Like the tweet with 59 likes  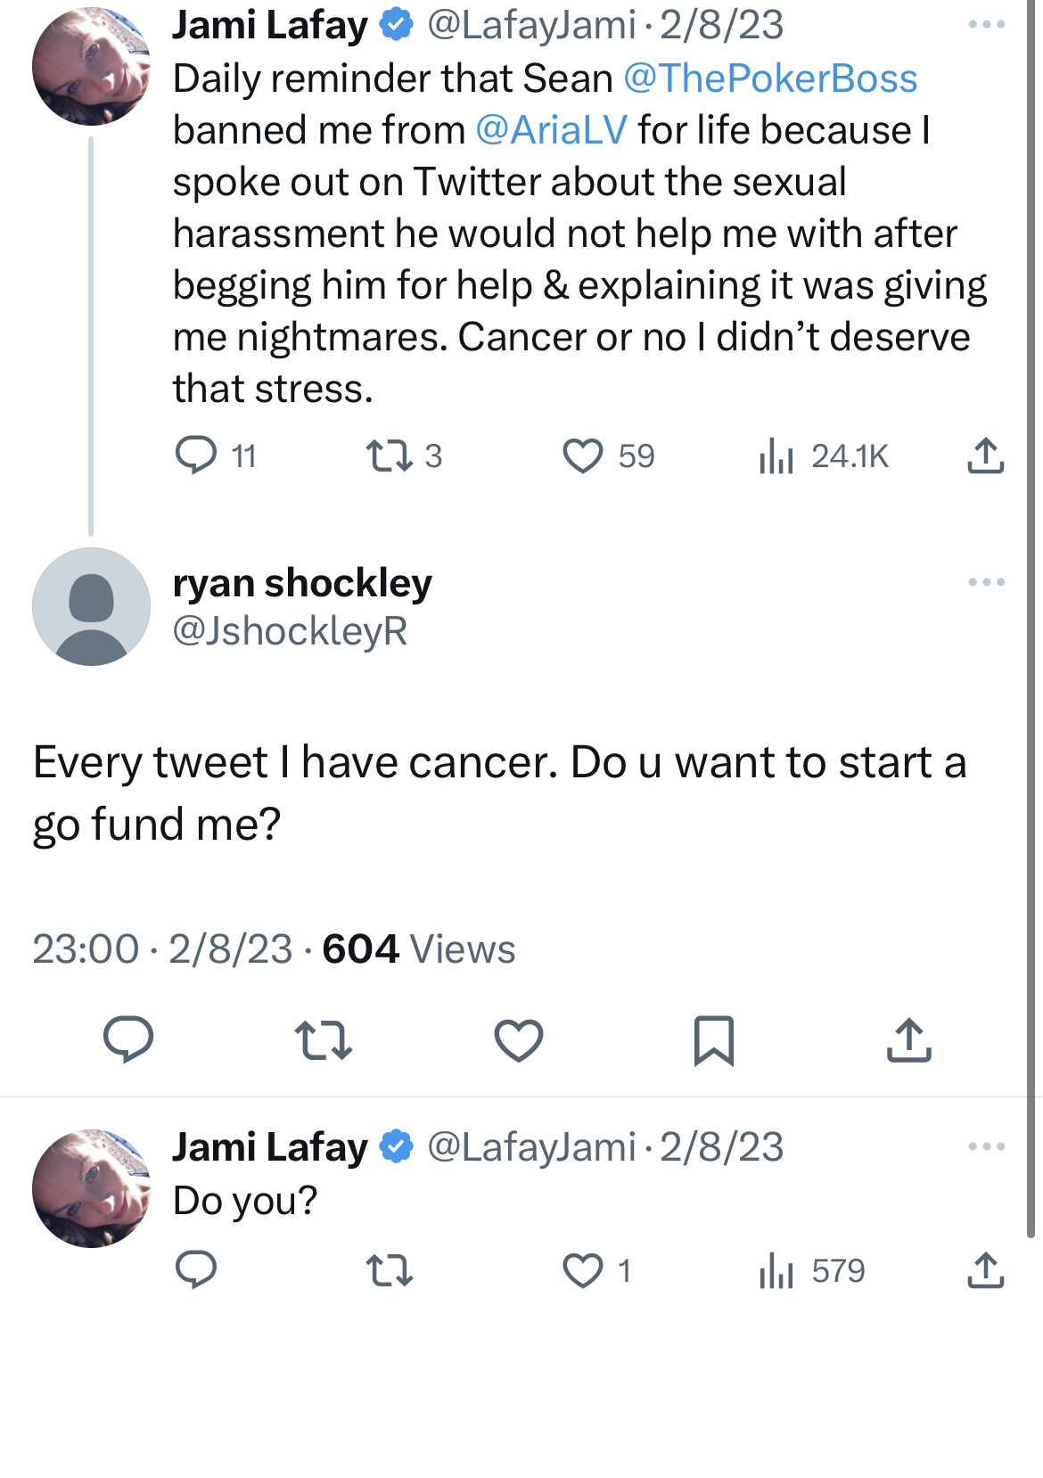[583, 456]
